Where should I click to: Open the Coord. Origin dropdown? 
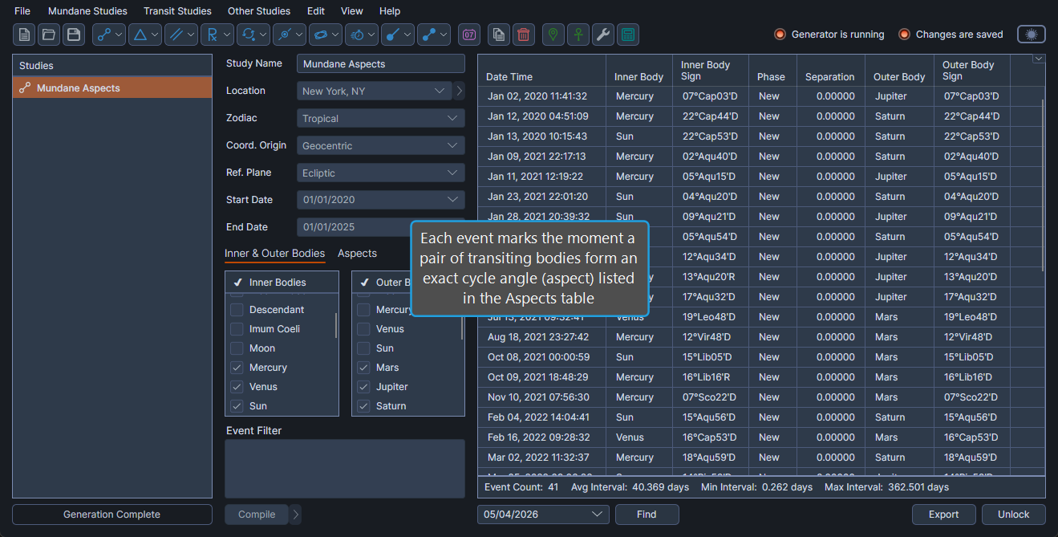pyautogui.click(x=381, y=145)
